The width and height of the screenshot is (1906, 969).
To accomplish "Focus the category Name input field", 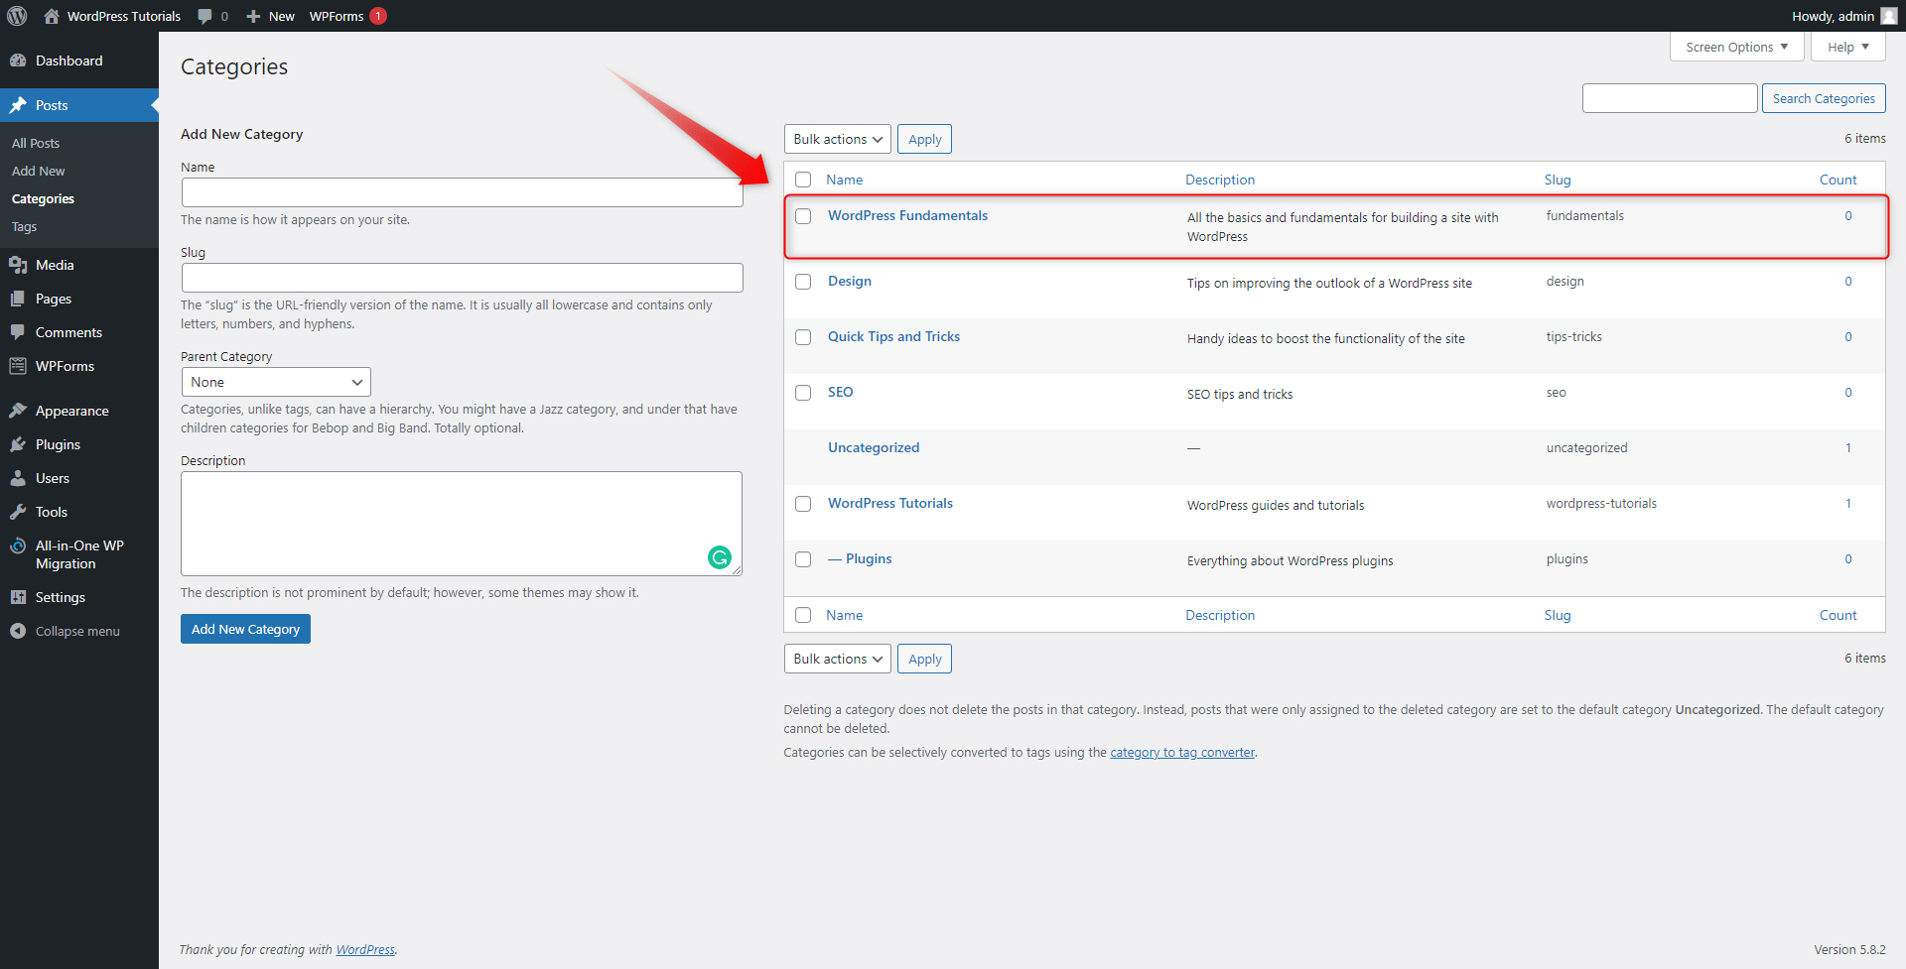I will pos(462,192).
